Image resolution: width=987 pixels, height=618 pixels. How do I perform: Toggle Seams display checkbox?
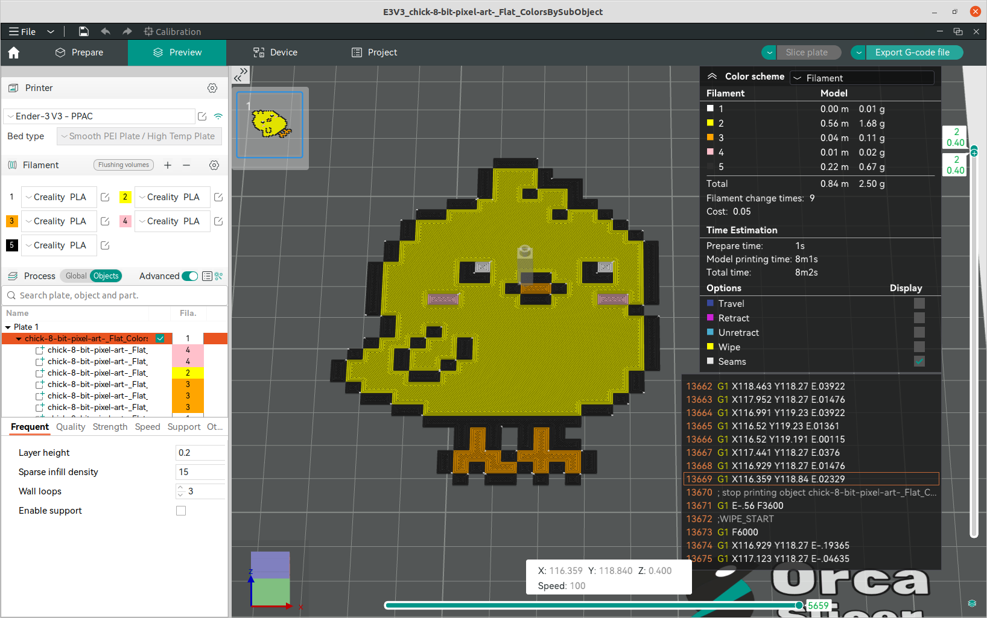pyautogui.click(x=919, y=361)
